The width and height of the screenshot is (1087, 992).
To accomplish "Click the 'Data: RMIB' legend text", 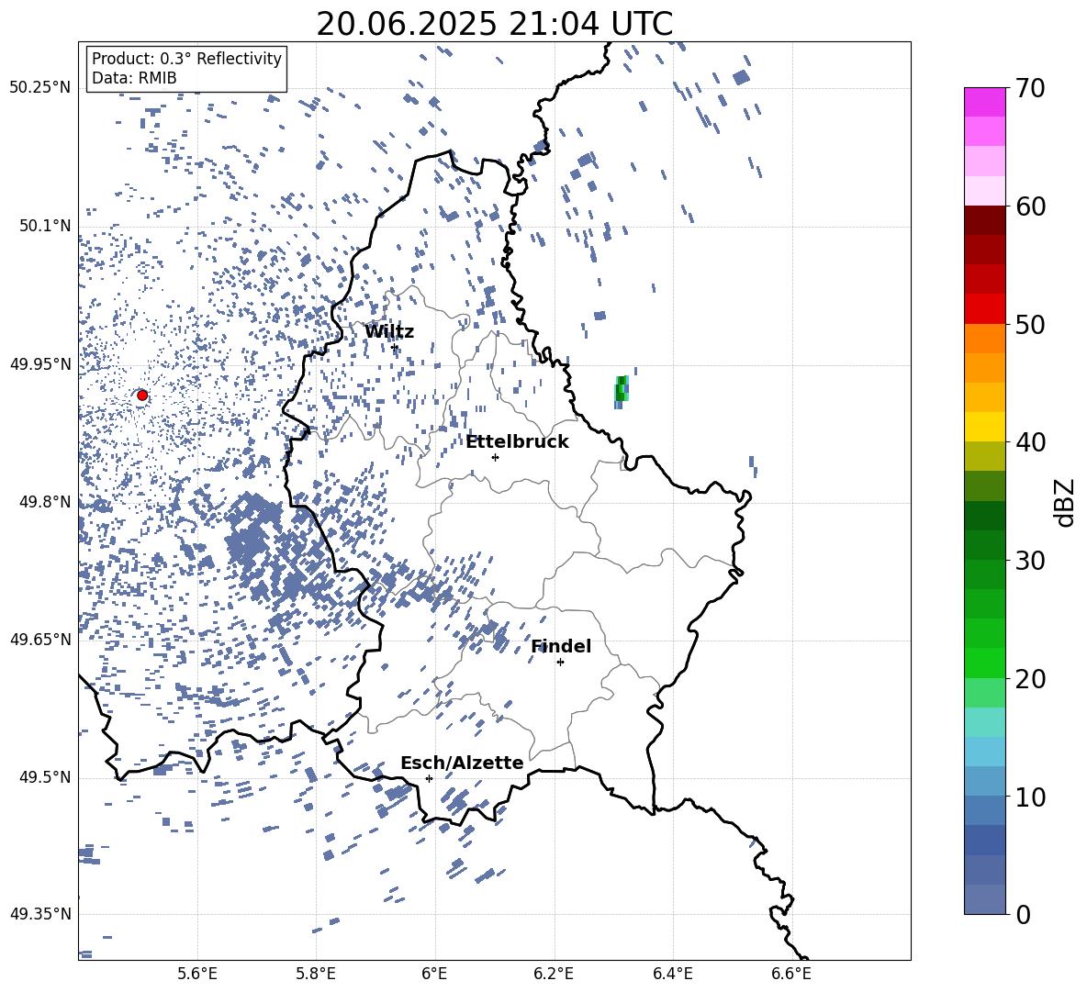I will click(134, 78).
